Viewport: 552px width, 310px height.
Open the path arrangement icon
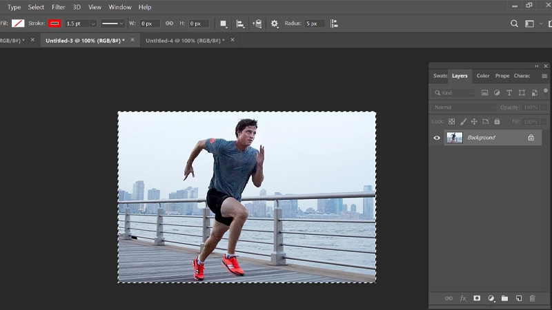click(257, 23)
